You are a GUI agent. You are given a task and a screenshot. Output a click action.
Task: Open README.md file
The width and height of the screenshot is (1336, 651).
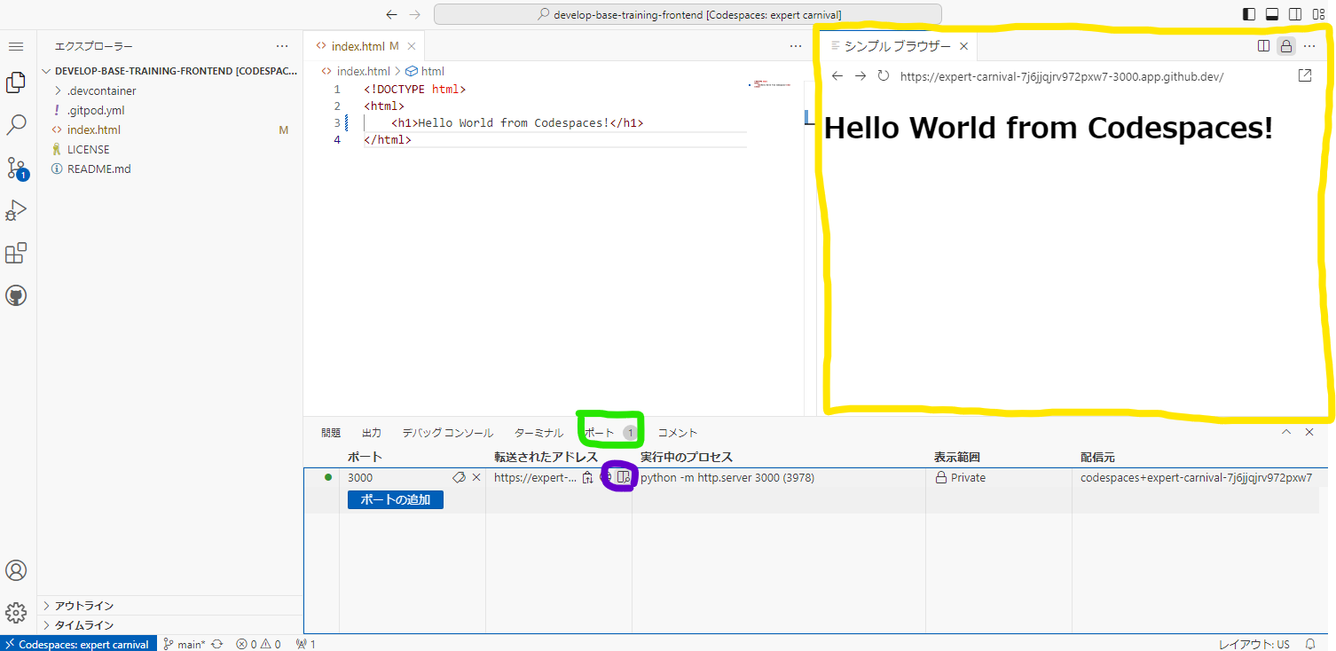point(169,169)
